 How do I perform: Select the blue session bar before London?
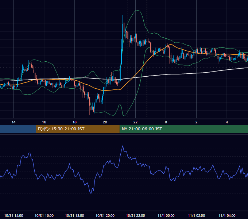click(x=18, y=129)
